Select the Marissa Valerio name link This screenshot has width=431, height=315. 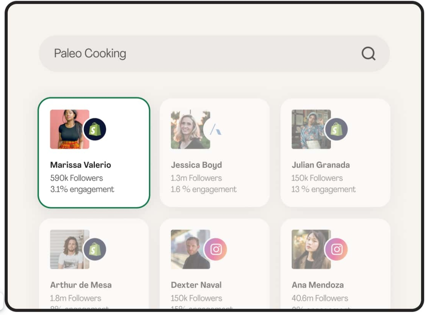(81, 165)
